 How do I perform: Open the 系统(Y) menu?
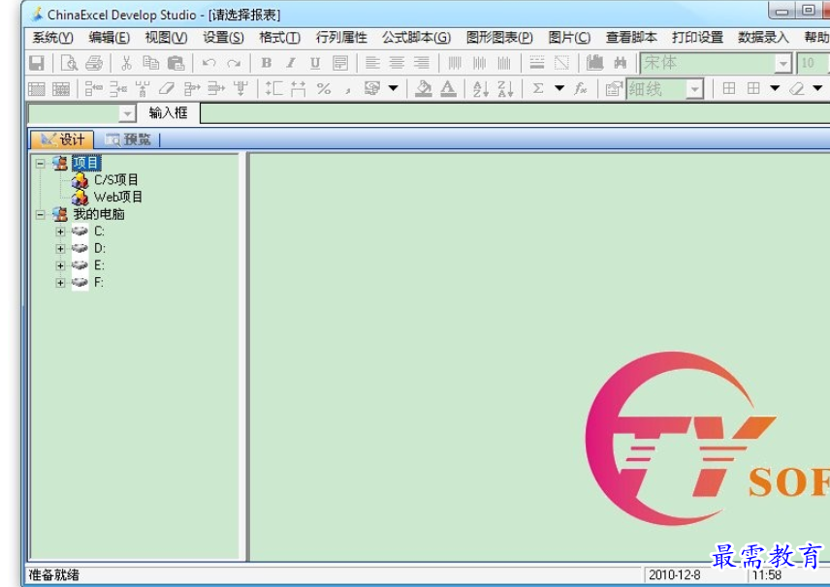click(52, 38)
